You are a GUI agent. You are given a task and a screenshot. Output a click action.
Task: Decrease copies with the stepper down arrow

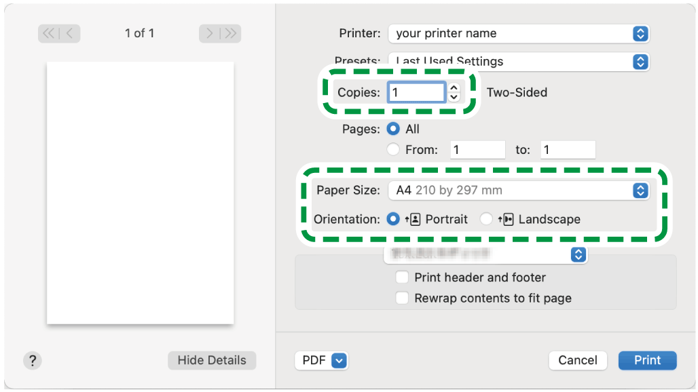coord(454,97)
